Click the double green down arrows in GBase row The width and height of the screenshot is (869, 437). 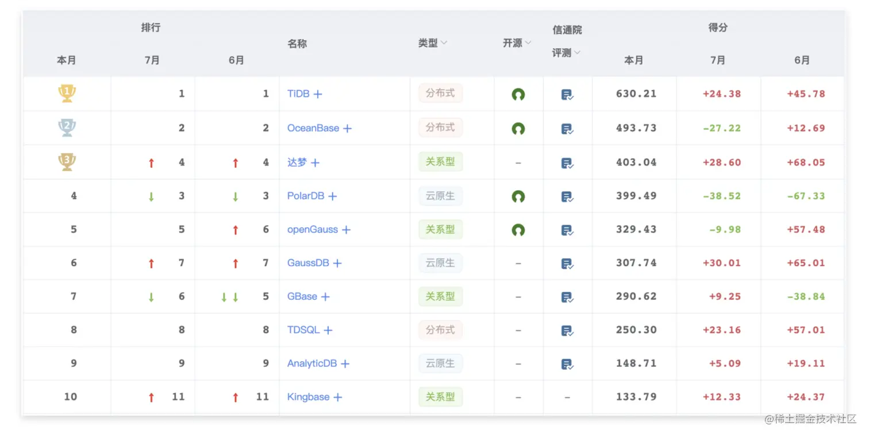(230, 297)
